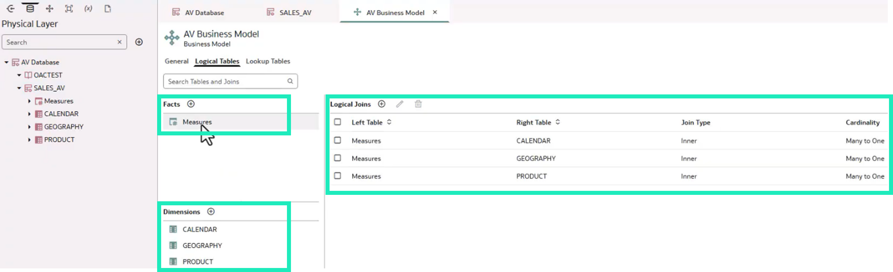Click the OACTEST schema icon in the tree
Screen dimensions: 893x272
pyautogui.click(x=28, y=75)
